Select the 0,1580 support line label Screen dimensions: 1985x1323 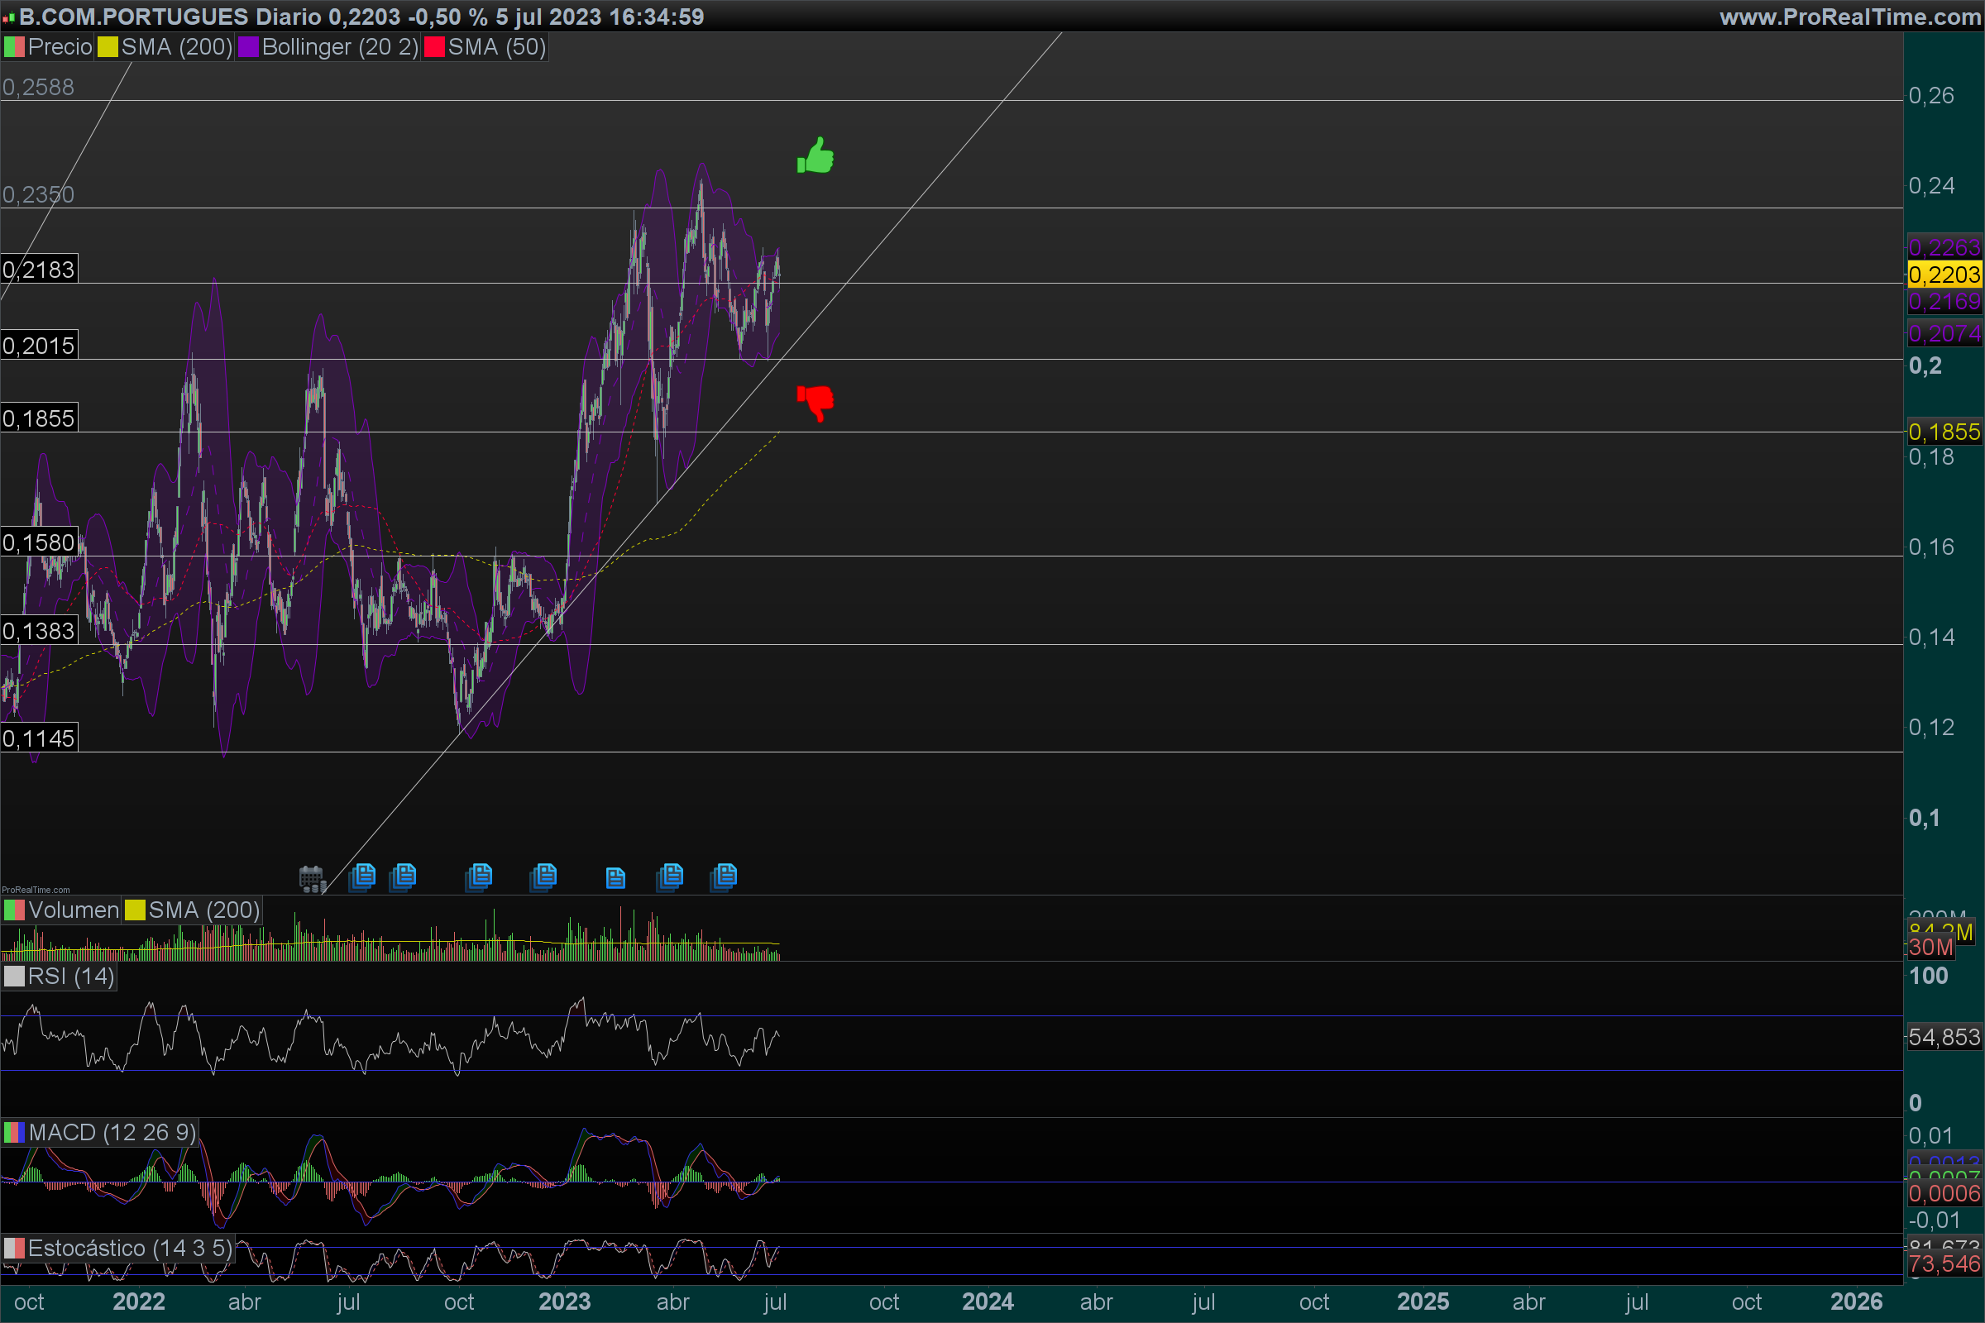[x=39, y=542]
